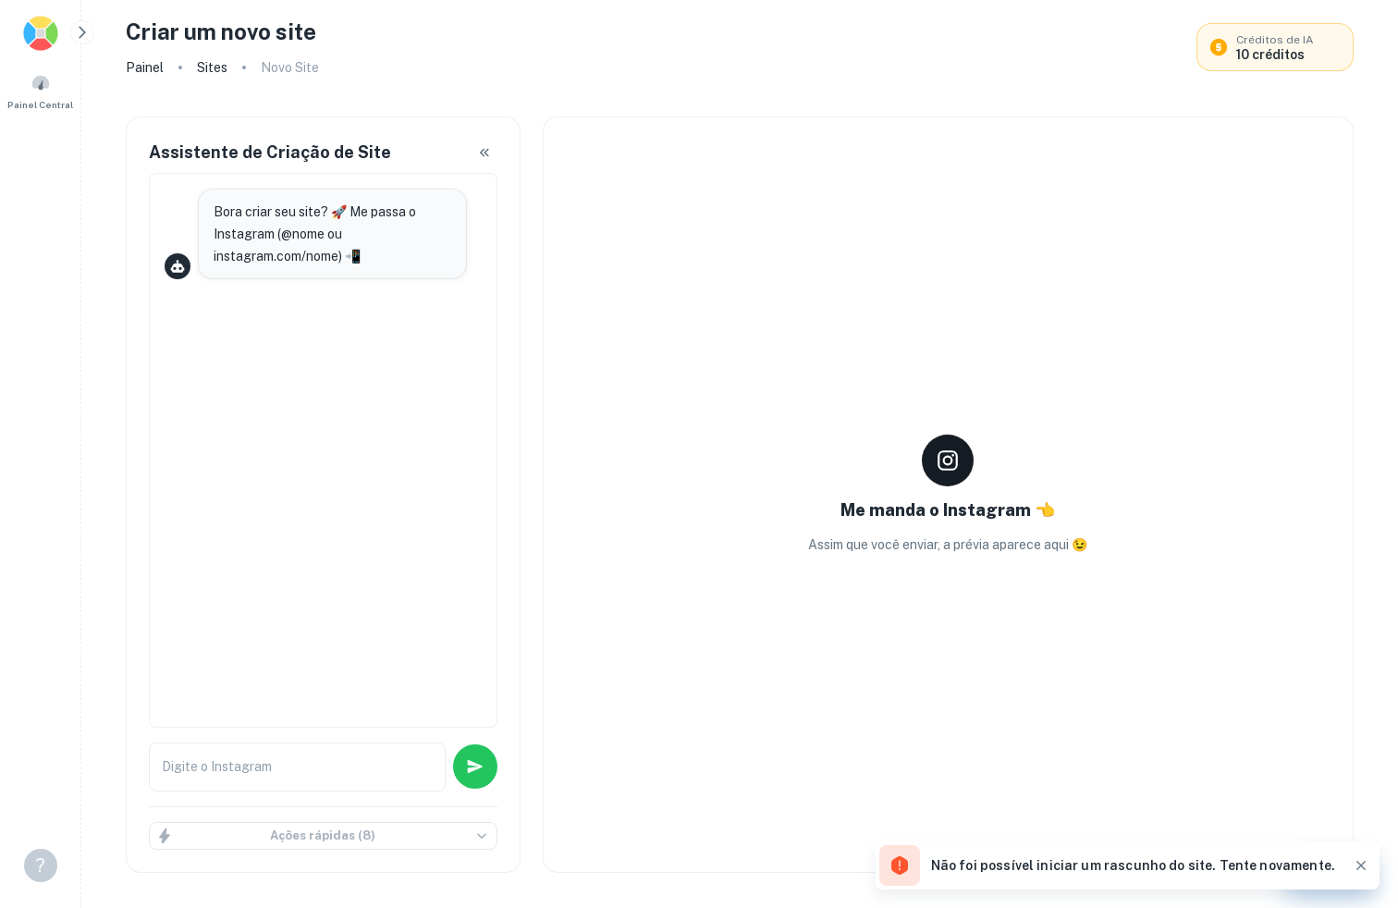
Task: Expand the left sidebar with the chevron
Action: coord(82,32)
